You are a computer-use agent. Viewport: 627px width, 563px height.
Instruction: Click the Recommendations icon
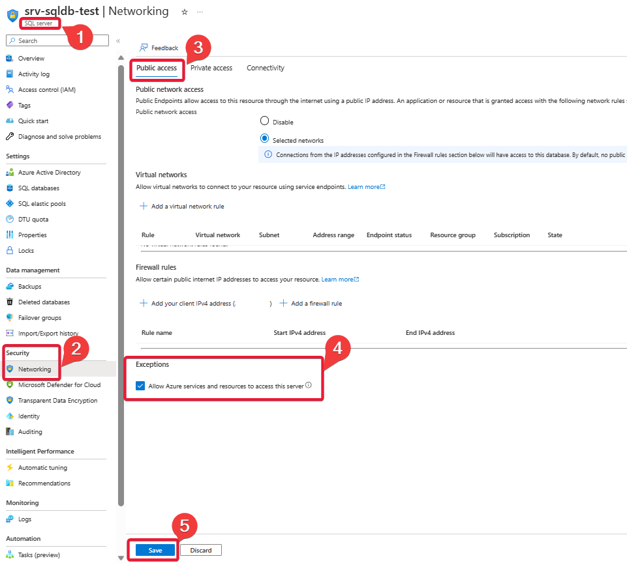point(10,483)
